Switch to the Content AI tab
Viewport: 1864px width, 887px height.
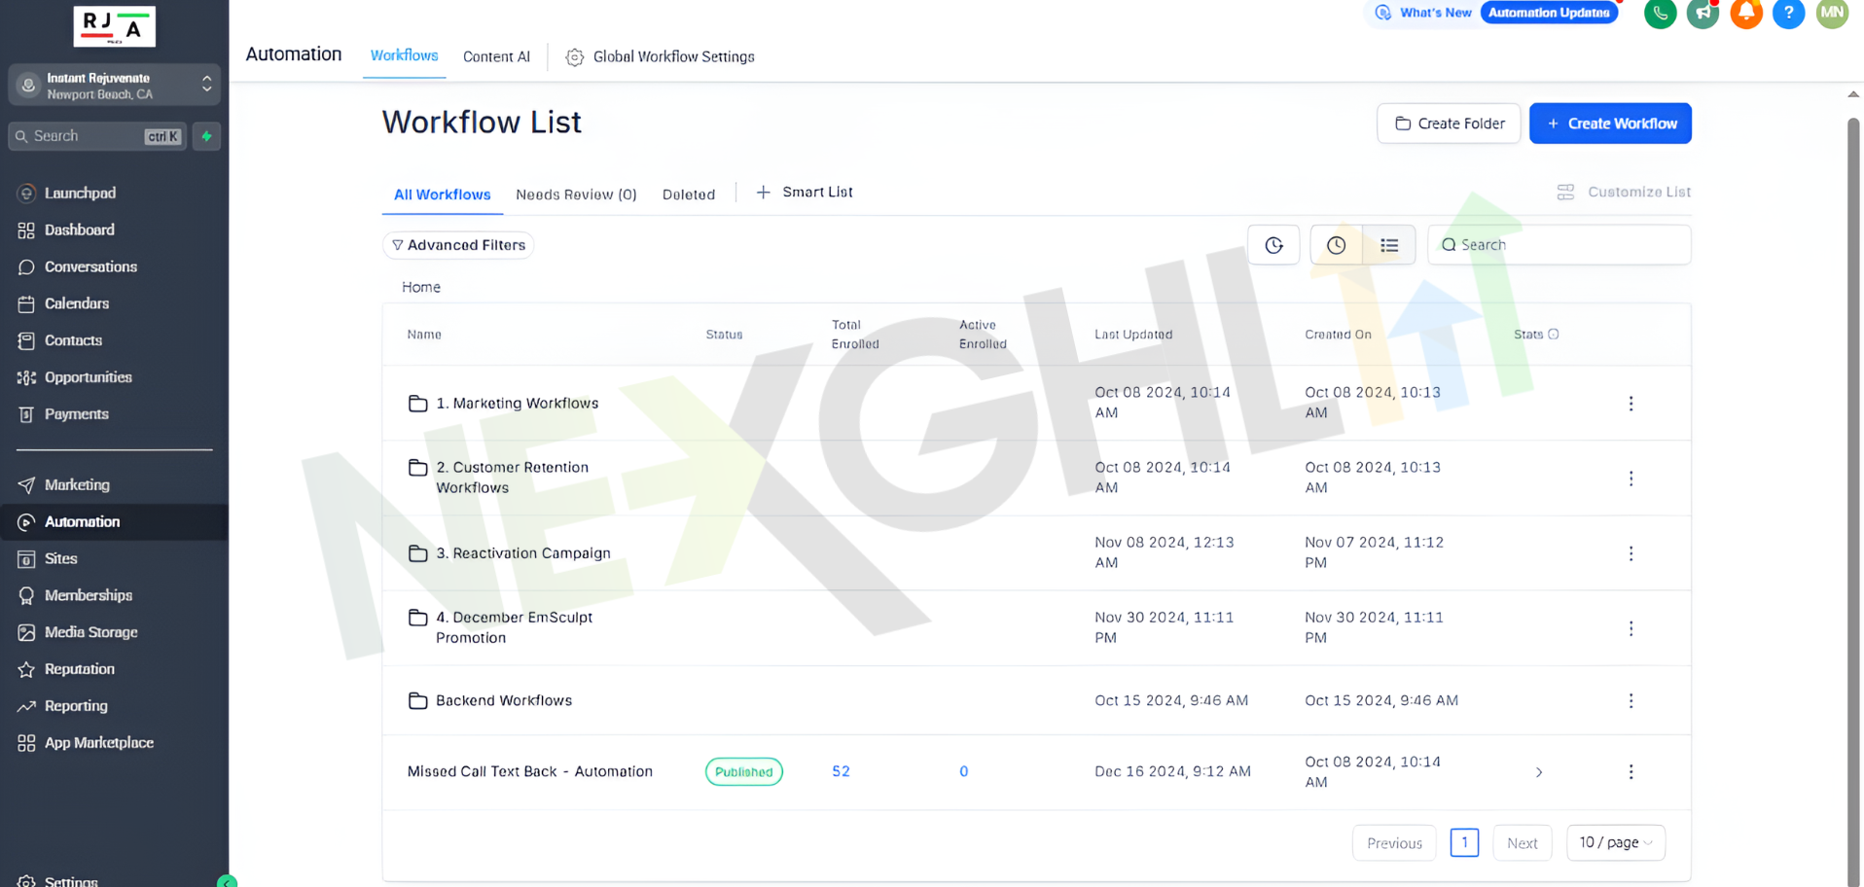pos(496,57)
